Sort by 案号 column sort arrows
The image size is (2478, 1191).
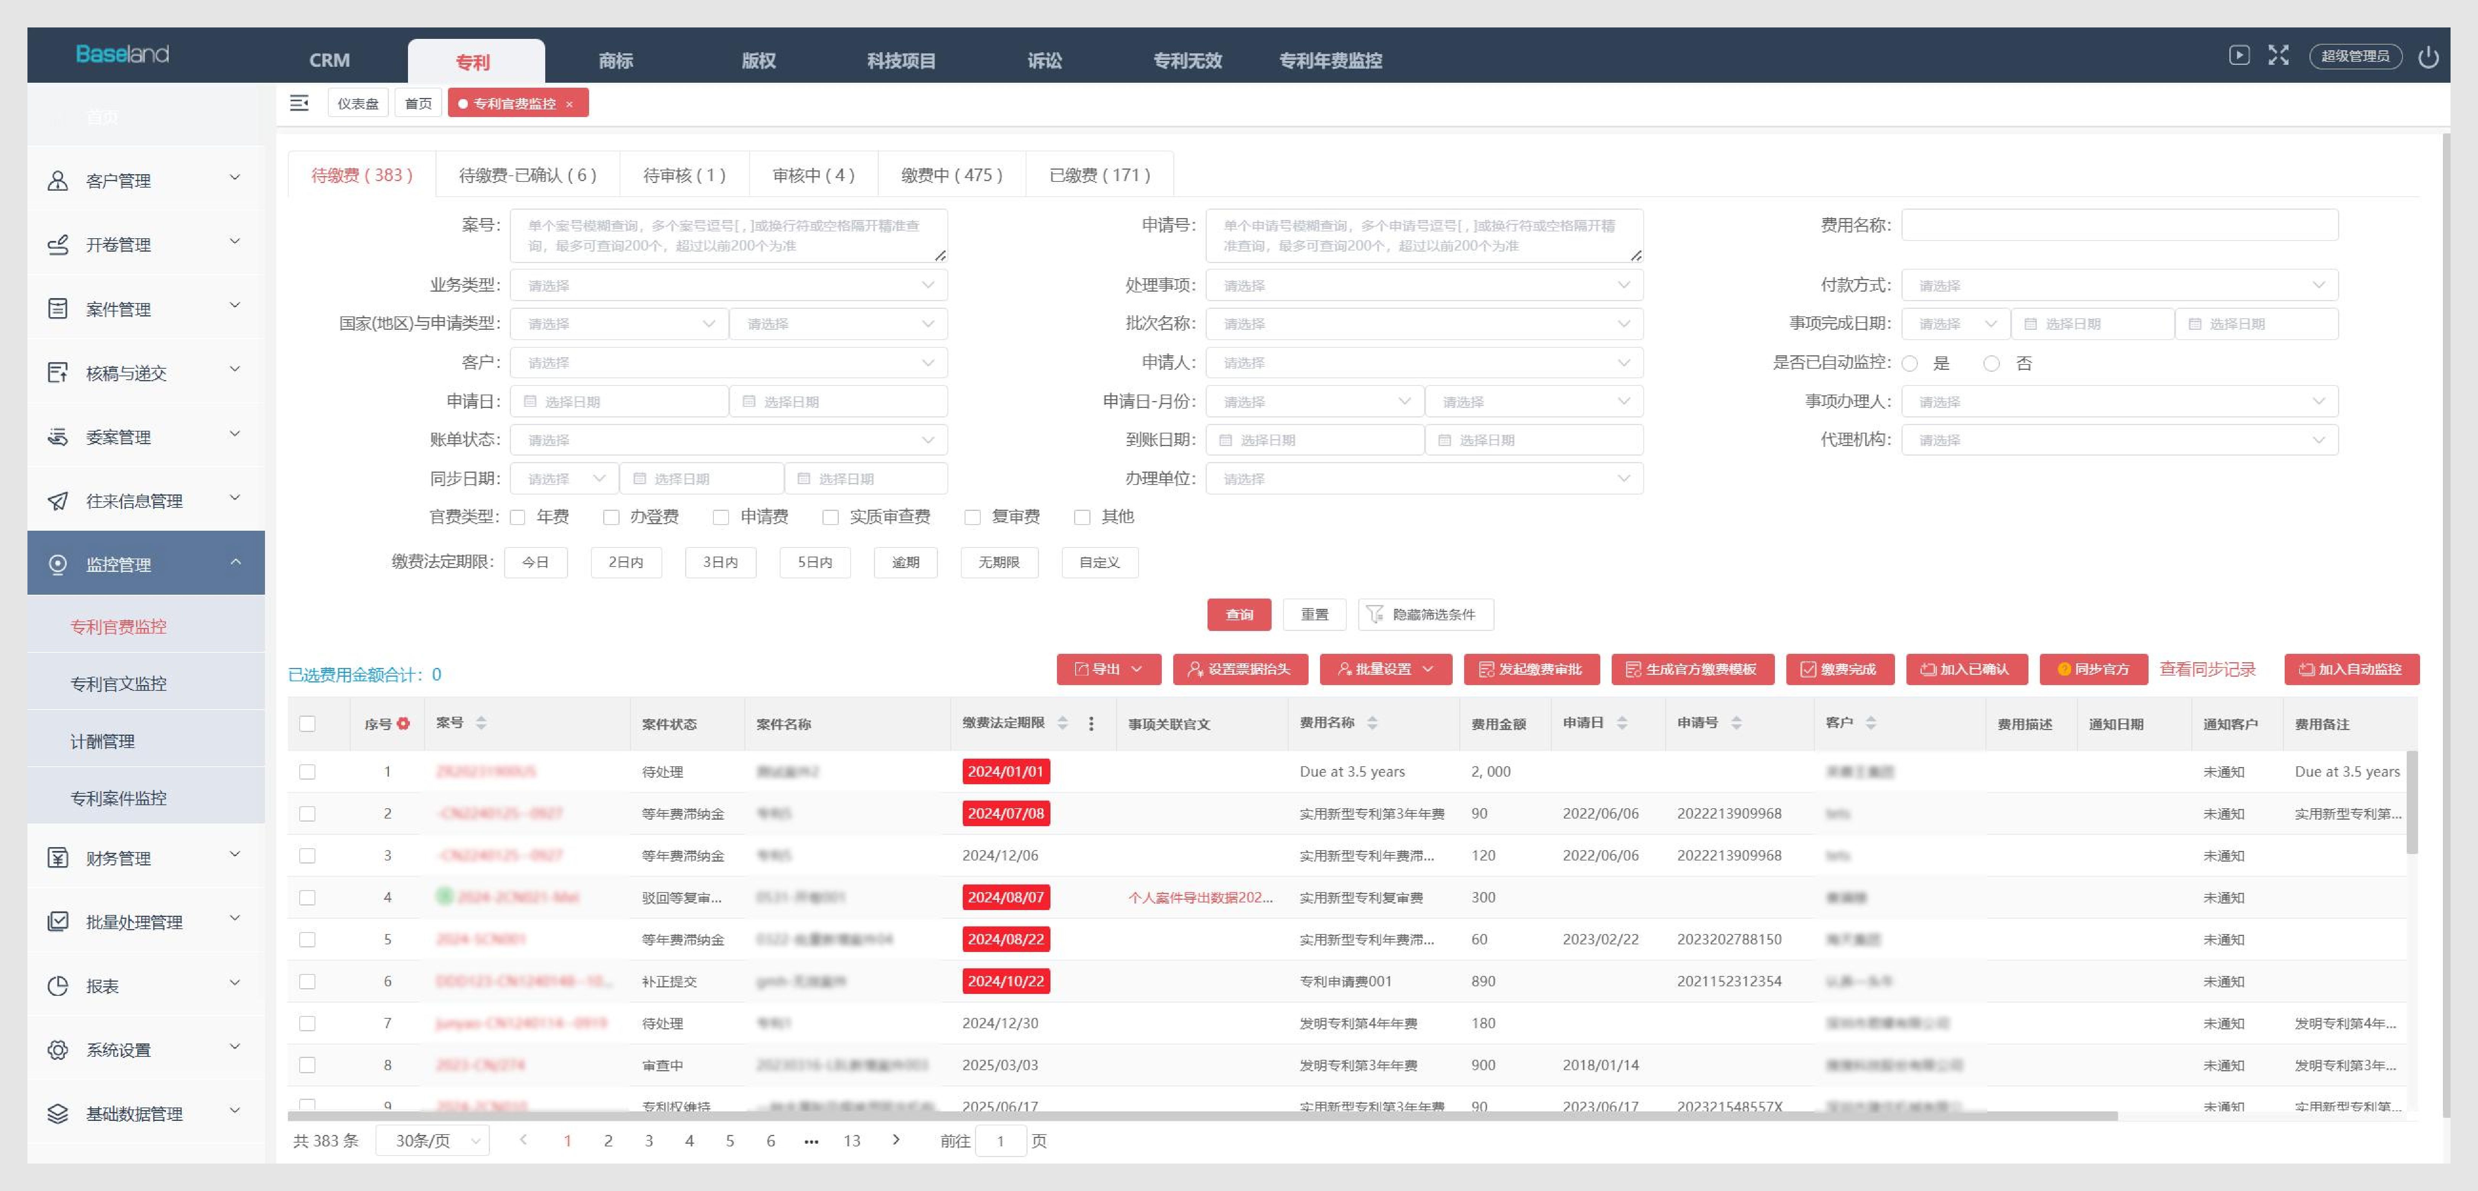[481, 722]
